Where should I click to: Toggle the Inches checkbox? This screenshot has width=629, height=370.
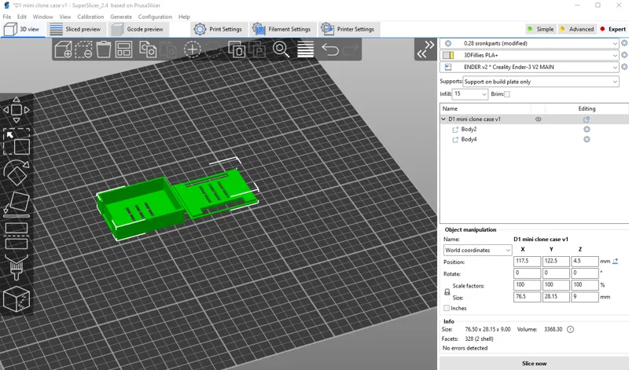click(x=447, y=308)
